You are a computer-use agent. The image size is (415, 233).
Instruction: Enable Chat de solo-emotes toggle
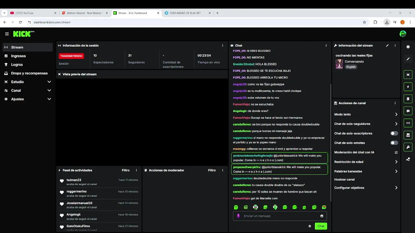pos(394,143)
